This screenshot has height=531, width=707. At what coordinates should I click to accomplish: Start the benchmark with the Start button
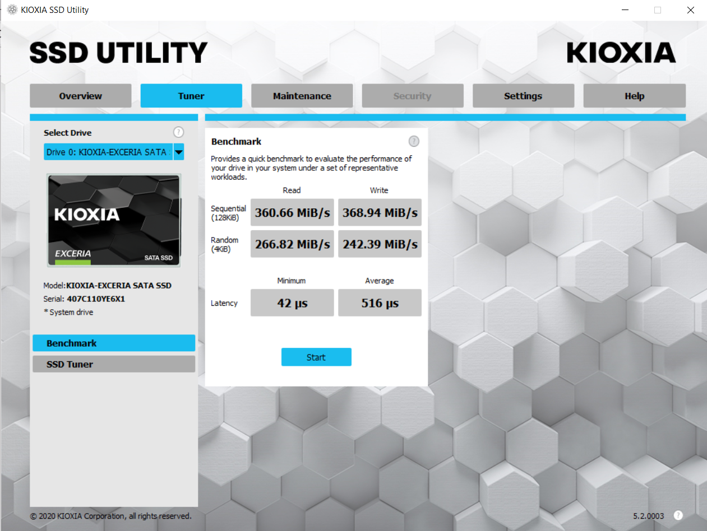point(316,357)
